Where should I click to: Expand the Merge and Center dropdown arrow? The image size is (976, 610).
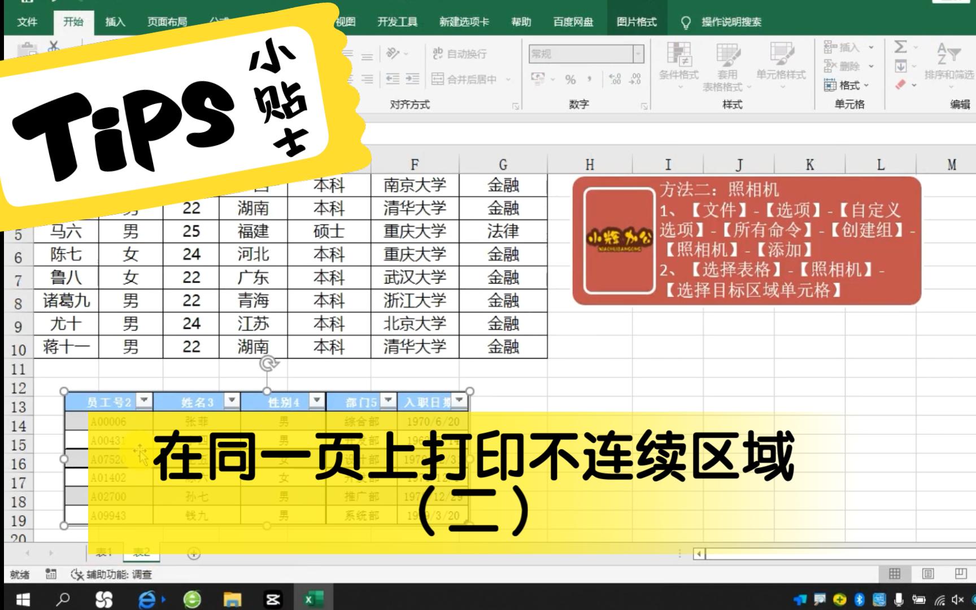508,79
